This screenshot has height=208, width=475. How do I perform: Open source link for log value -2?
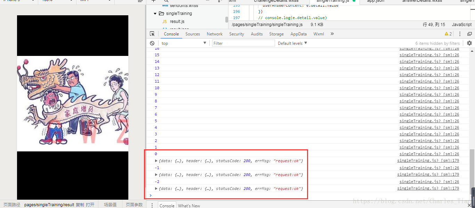tap(429, 182)
